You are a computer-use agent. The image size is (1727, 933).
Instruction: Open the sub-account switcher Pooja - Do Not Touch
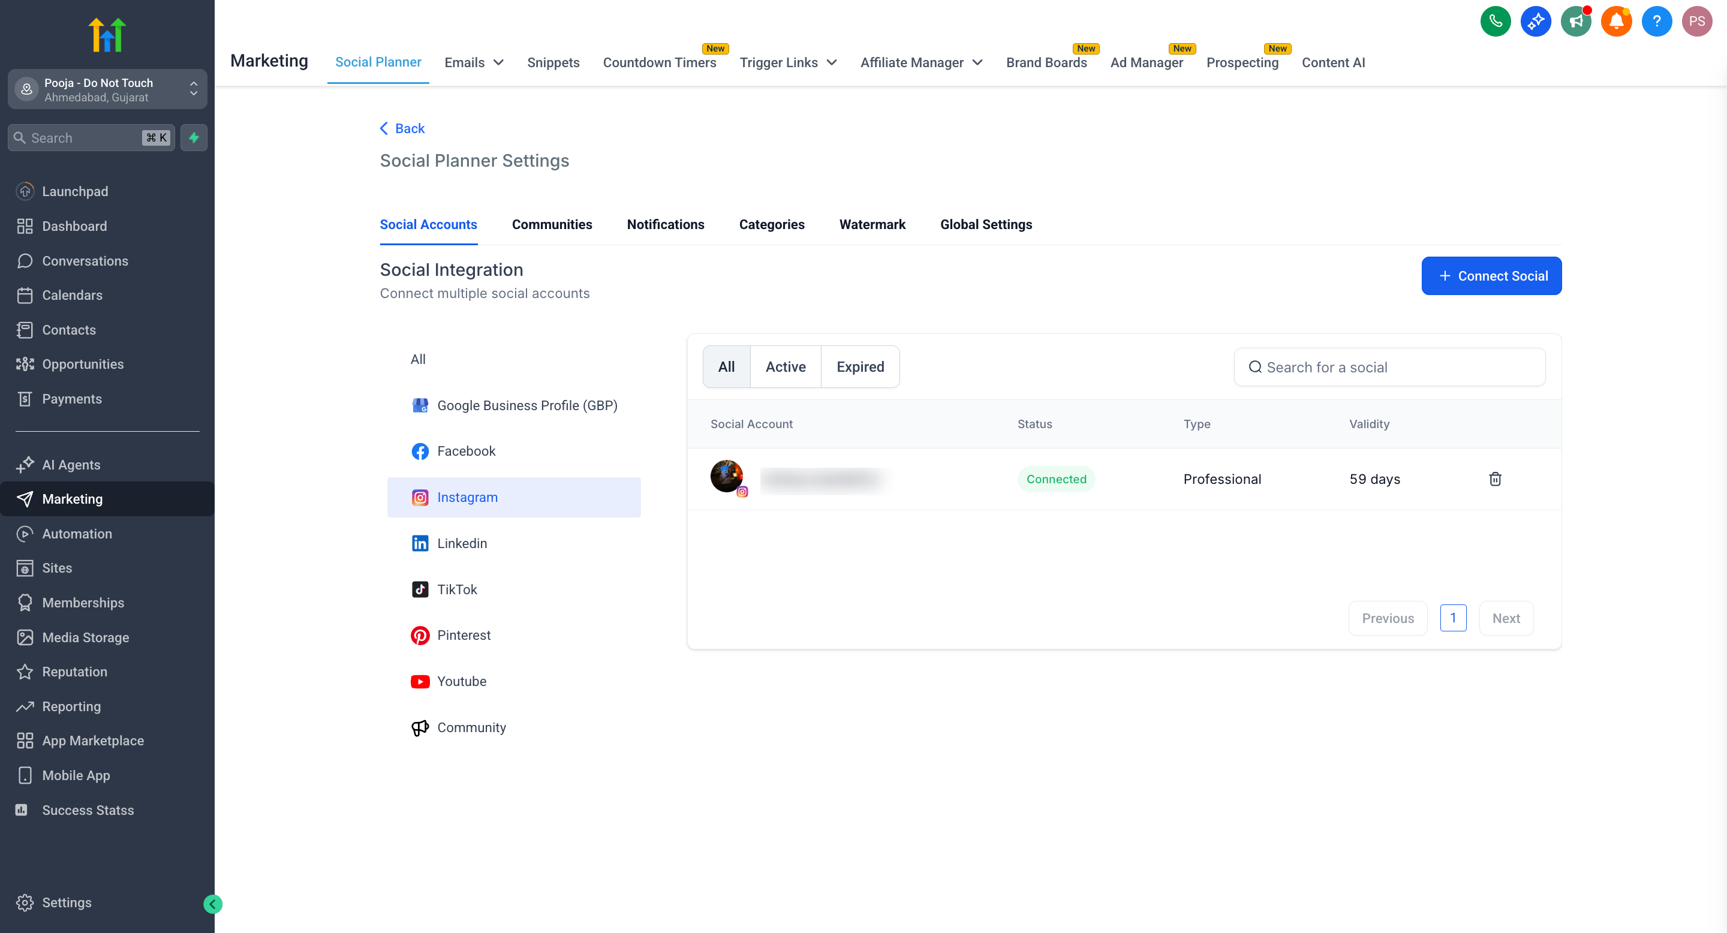(107, 89)
